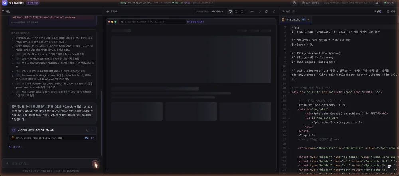399x176 pixels.
Task: Select the desktop preview device icon
Action: point(230,12)
